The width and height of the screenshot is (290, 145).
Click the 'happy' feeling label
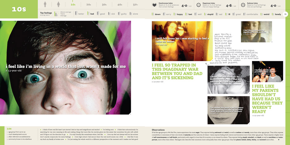coord(180,14)
